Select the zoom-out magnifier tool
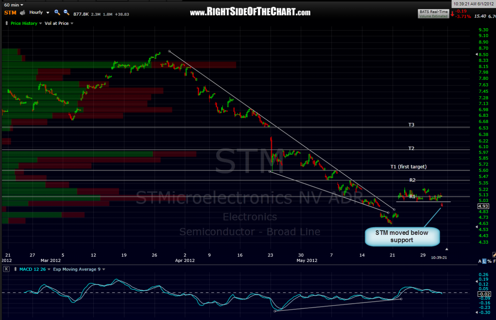This screenshot has height=320, width=496. click(x=65, y=12)
